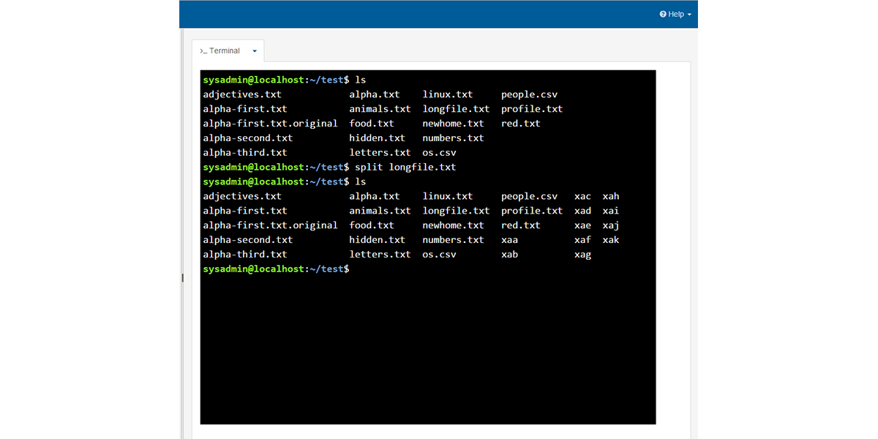The height and width of the screenshot is (439, 878).
Task: Click os.csv in the listing after split
Action: (439, 255)
